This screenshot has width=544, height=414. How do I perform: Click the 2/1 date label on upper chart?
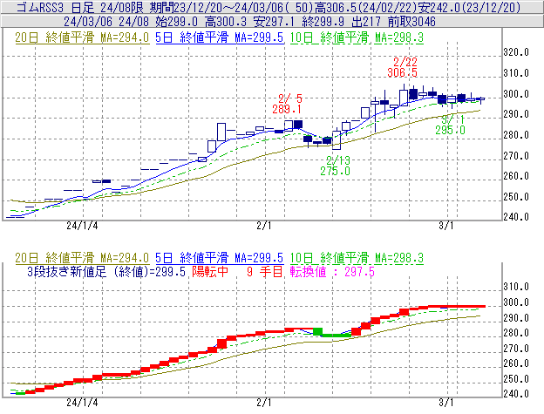pyautogui.click(x=264, y=226)
